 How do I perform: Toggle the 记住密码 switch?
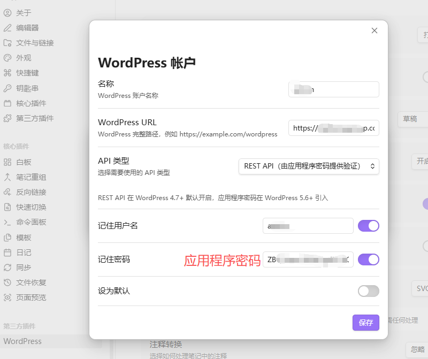click(369, 259)
